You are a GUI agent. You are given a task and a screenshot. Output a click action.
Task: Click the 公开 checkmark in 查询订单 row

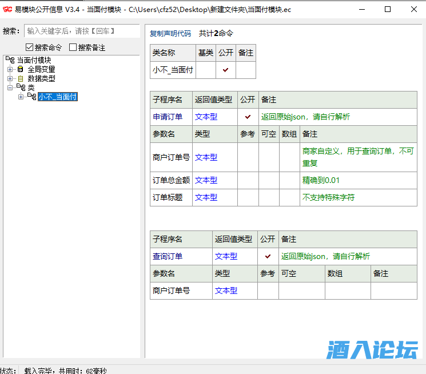[268, 256]
